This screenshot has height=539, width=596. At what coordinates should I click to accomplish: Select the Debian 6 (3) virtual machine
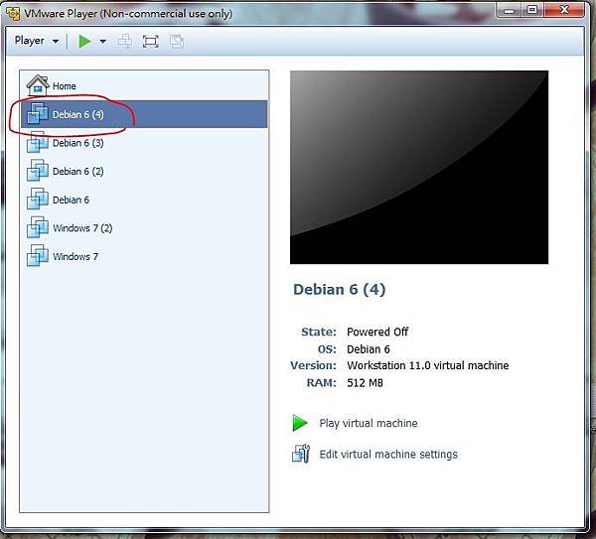tap(144, 143)
